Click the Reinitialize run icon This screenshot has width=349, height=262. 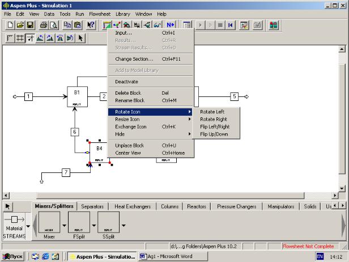231,25
